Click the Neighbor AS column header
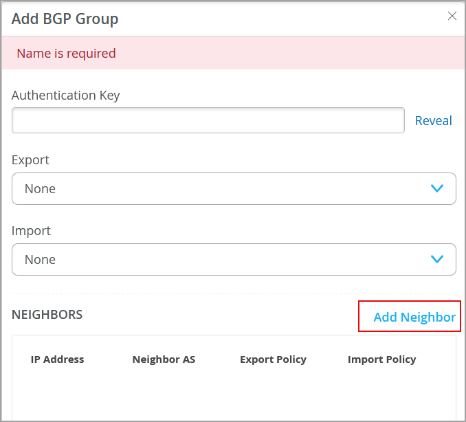466x422 pixels. coord(164,359)
